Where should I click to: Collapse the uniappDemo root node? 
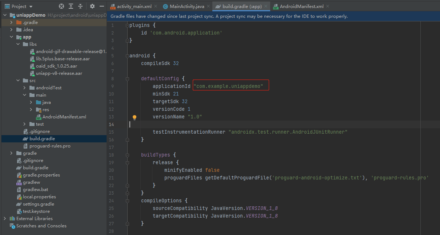5,15
